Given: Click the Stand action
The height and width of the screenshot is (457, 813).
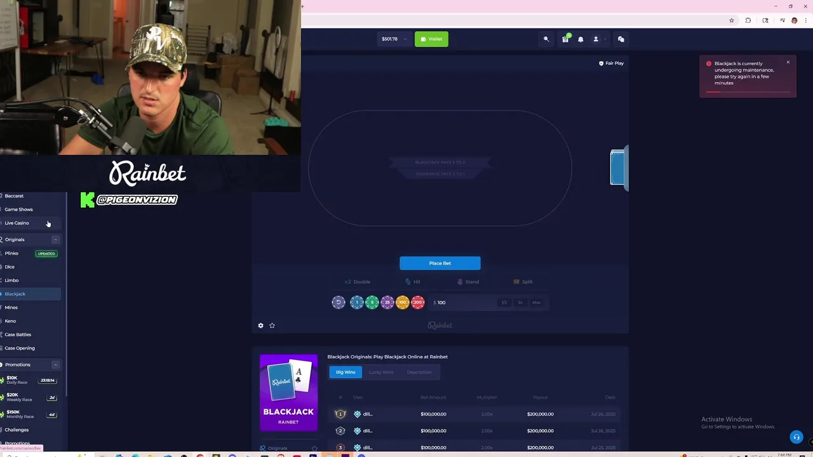Looking at the screenshot, I should [x=468, y=282].
